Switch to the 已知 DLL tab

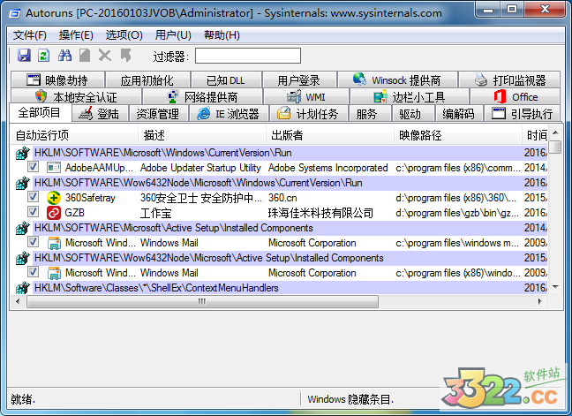click(x=226, y=79)
